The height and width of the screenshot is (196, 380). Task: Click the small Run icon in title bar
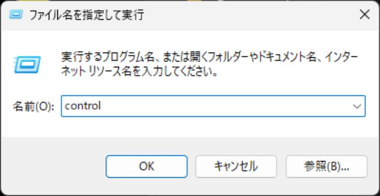tap(16, 15)
